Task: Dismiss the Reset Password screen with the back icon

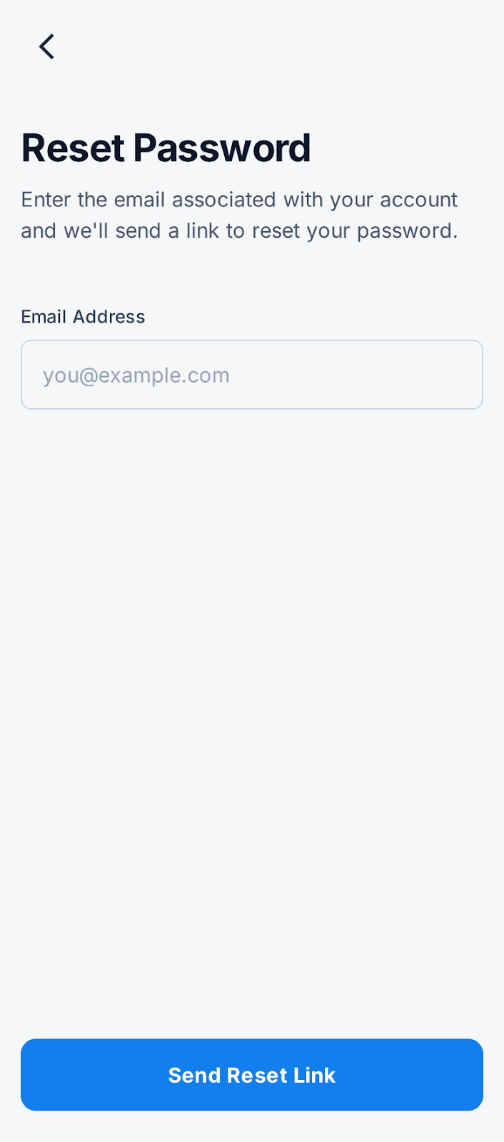Action: coord(46,46)
